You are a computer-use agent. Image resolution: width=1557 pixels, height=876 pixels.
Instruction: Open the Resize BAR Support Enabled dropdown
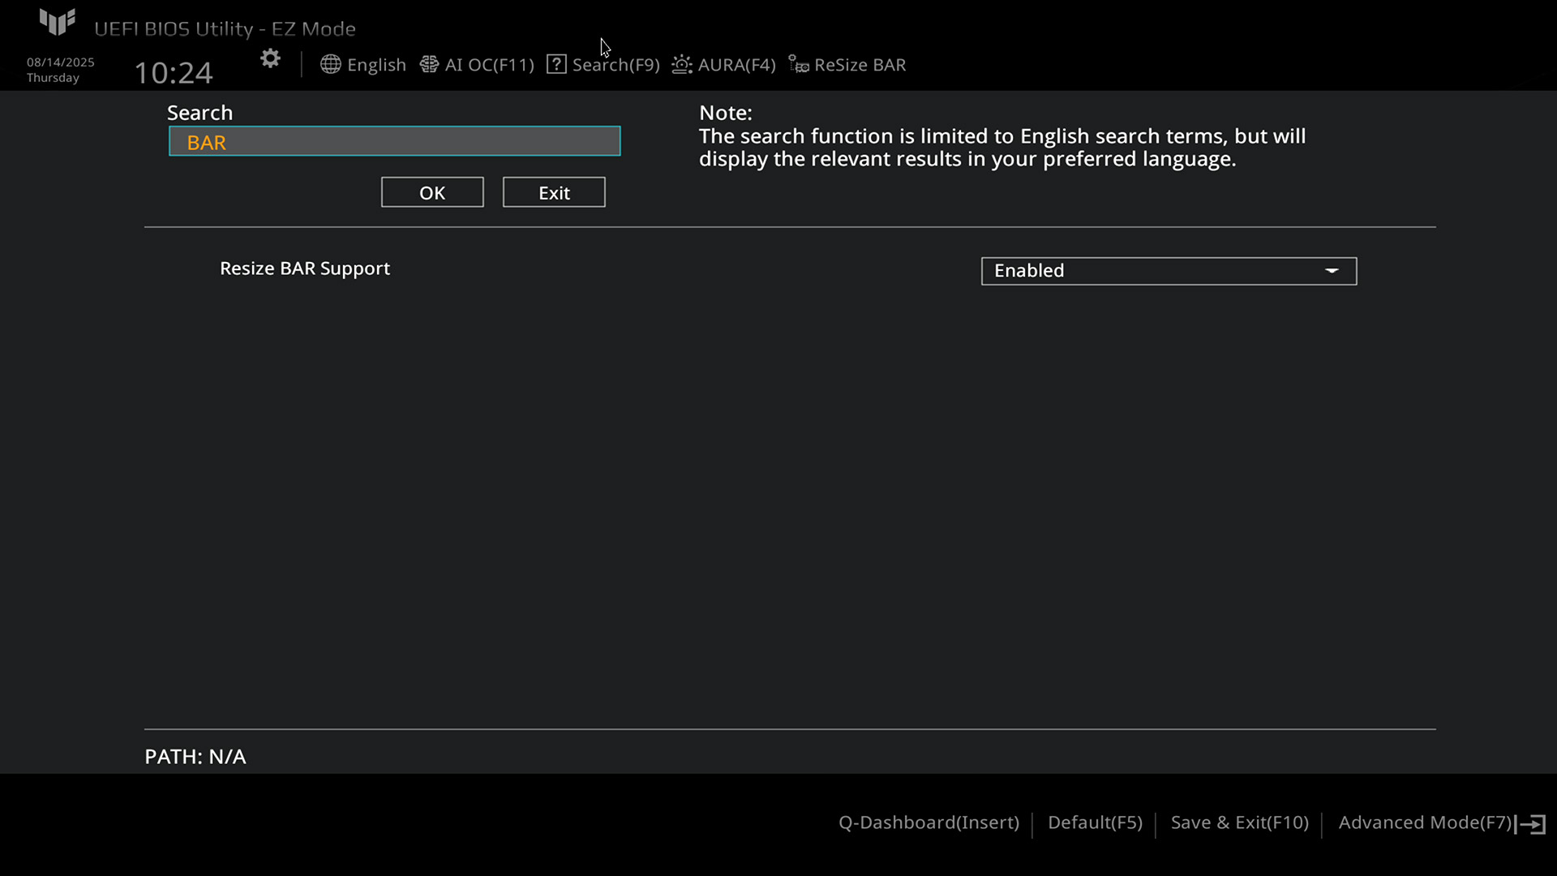click(x=1168, y=271)
